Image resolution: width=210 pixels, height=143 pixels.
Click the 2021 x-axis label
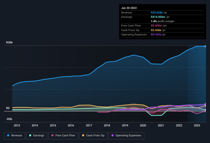[x=161, y=125]
